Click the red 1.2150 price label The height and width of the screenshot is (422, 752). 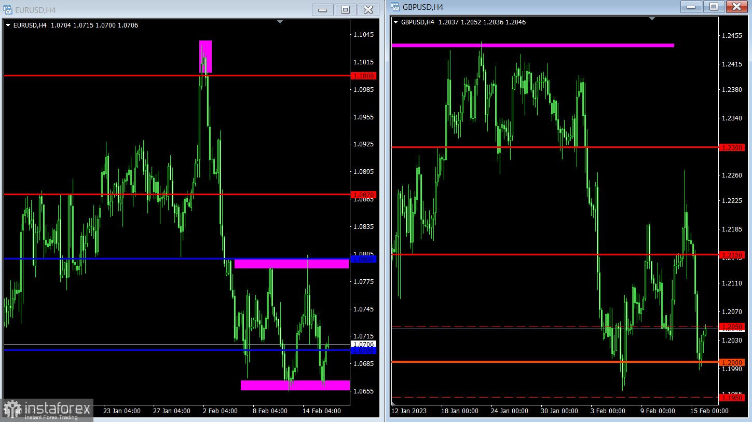click(732, 255)
